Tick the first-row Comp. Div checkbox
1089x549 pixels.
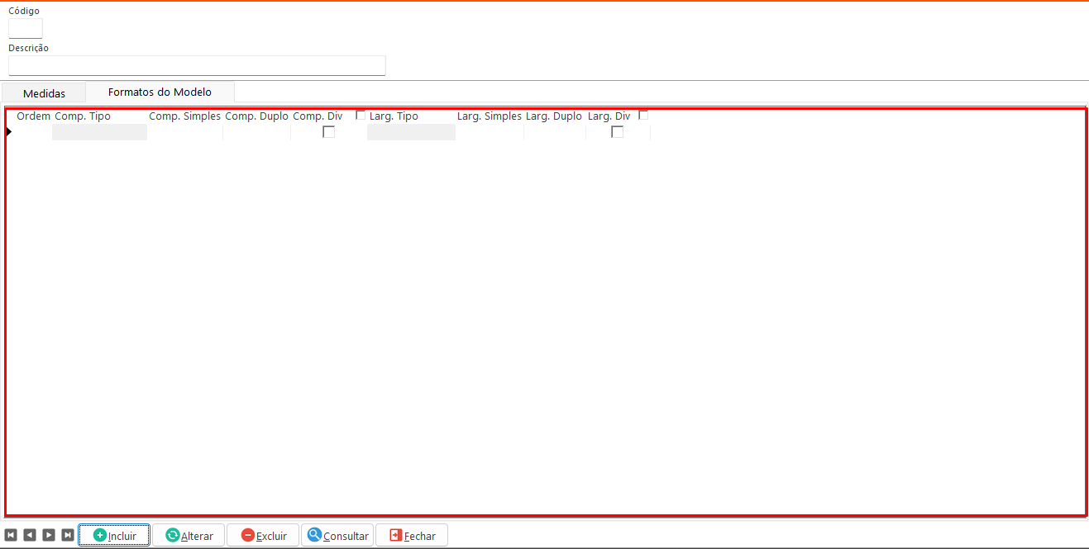(328, 132)
